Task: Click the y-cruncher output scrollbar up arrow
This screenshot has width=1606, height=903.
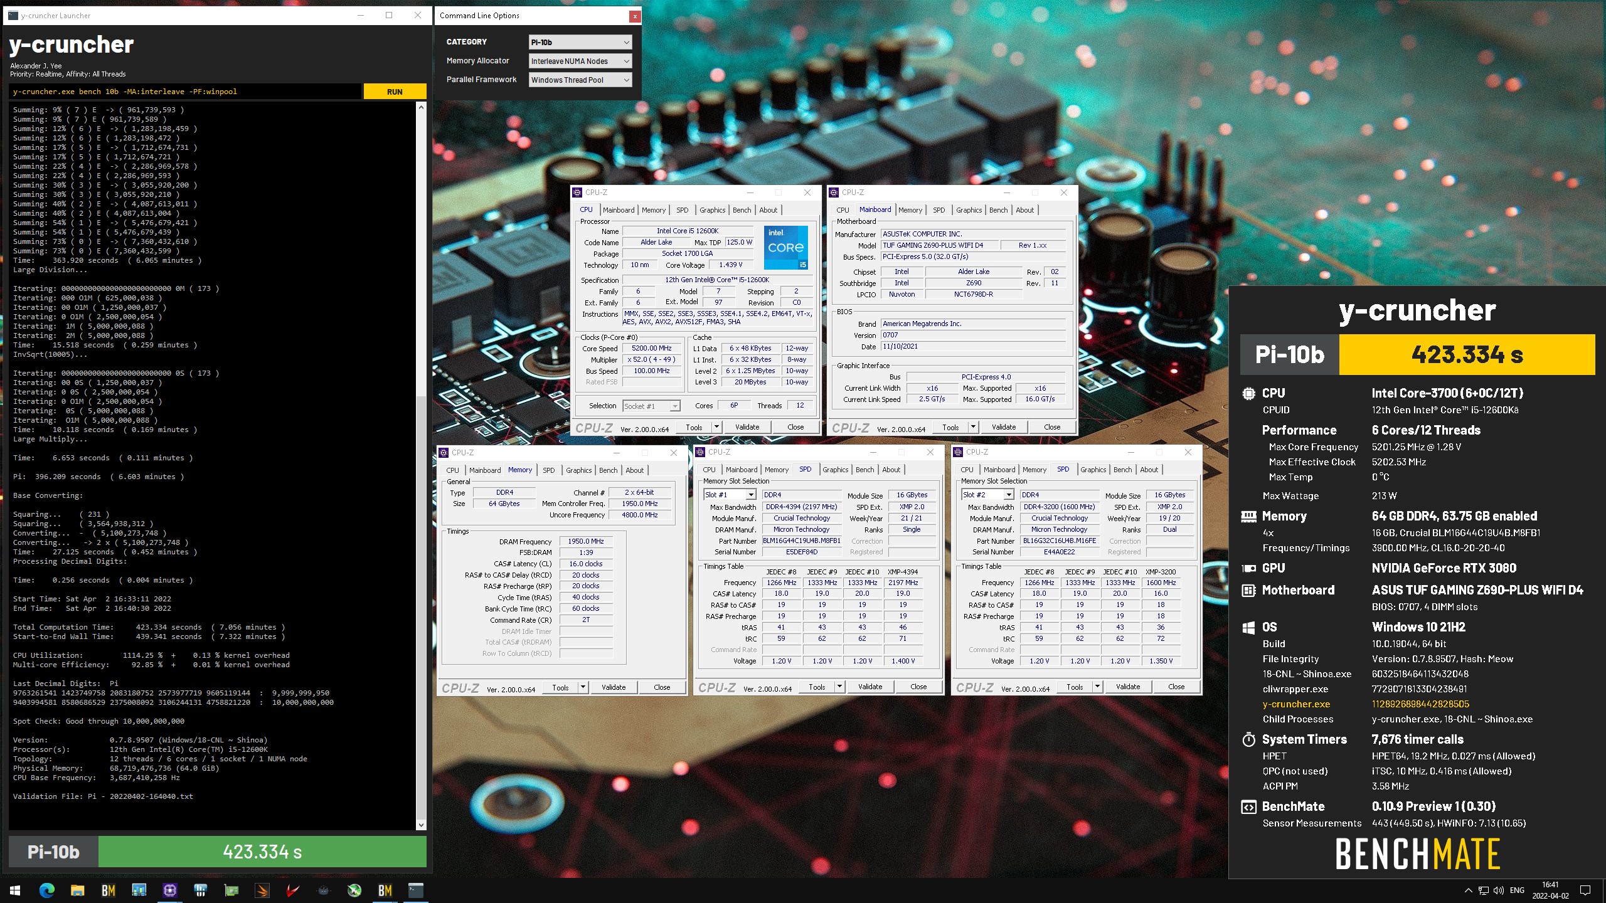Action: point(421,107)
